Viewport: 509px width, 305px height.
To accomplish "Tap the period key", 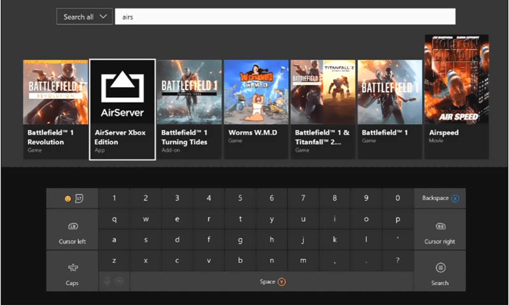I will [x=366, y=261].
